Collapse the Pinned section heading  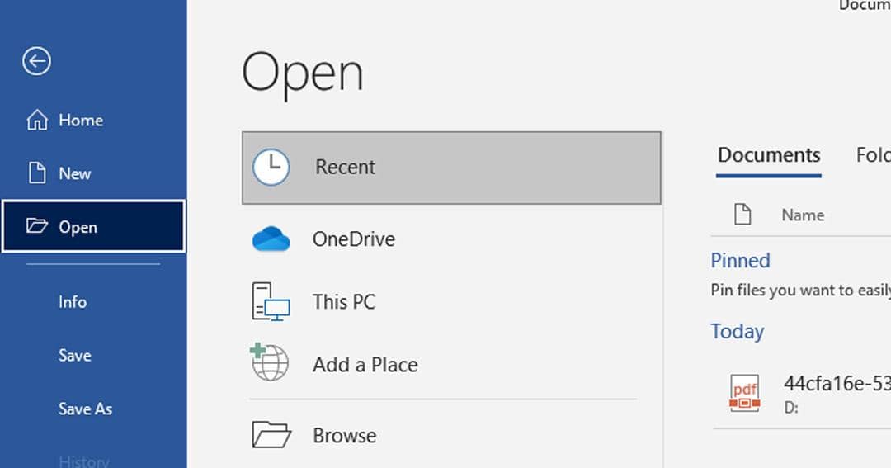click(x=740, y=261)
